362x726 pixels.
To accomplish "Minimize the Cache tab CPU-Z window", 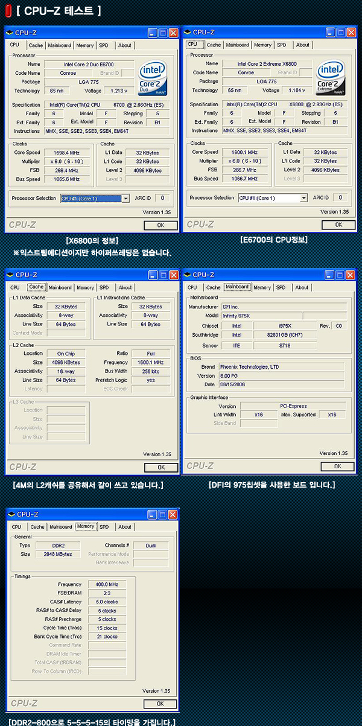I will coord(153,275).
